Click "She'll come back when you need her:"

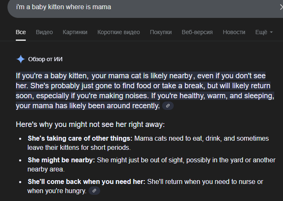pyautogui.click(x=86, y=182)
